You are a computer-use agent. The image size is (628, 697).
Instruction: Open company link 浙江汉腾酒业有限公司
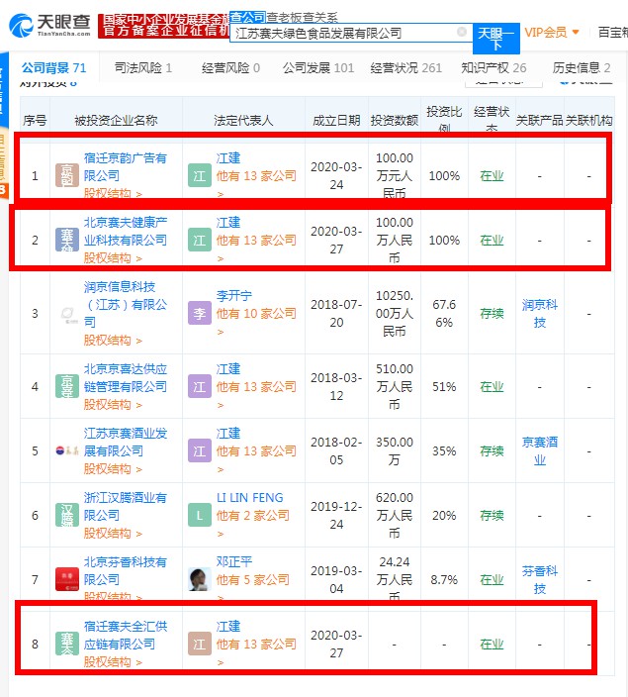pyautogui.click(x=126, y=506)
